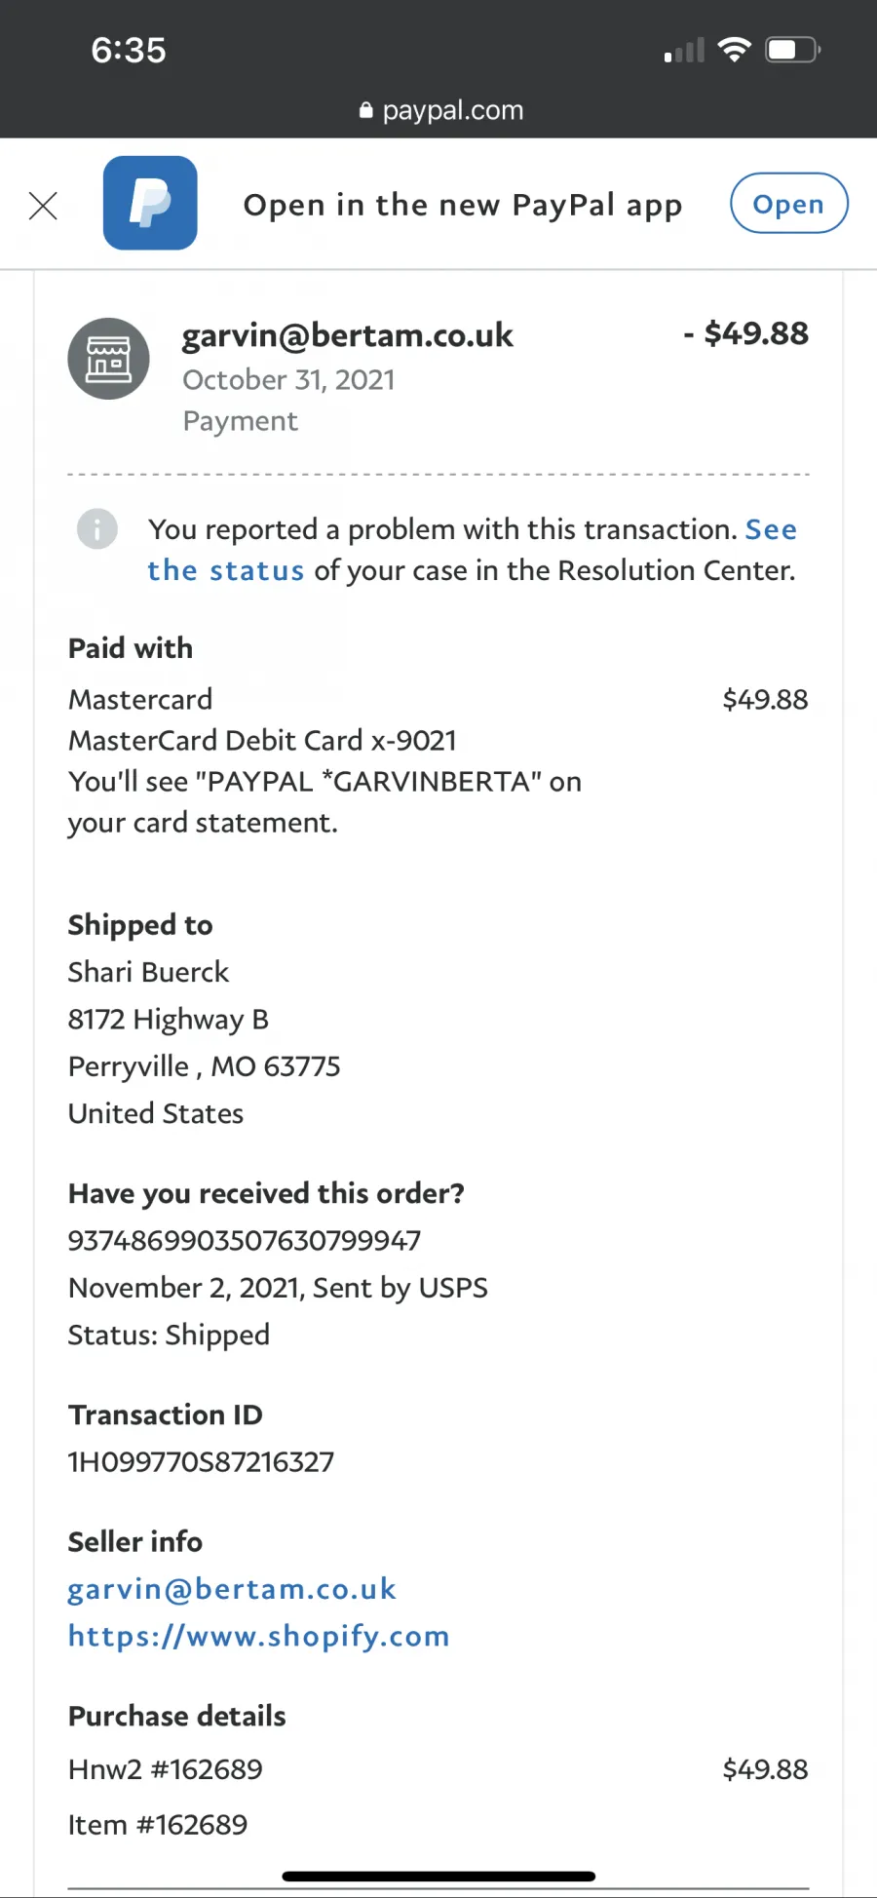The image size is (877, 1898).
Task: Tap the Wi-Fi status icon
Action: click(734, 50)
